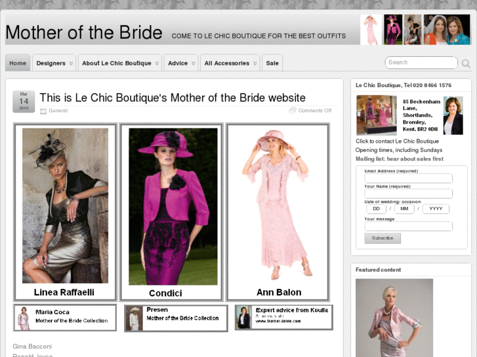Click to contact Le Chic Boutique link

coord(397,141)
